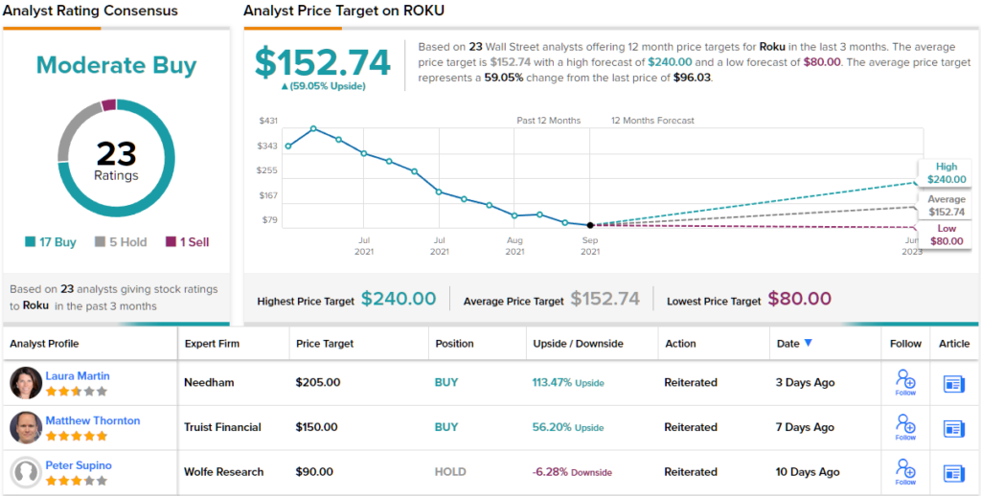Click Matthew Thornton's profile photo
The image size is (981, 496).
(26, 428)
